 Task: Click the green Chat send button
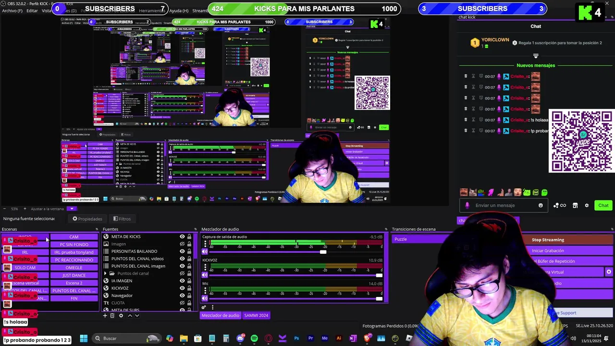[x=603, y=206]
